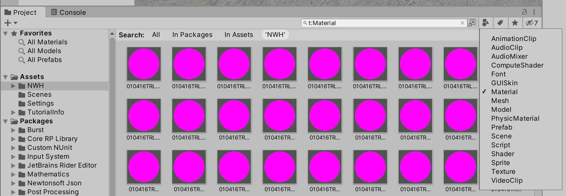Click the search in window icon button
This screenshot has height=196, width=566.
click(472, 23)
